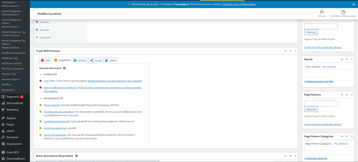
Task: Open the Forme passive assessment link
Action: [52, 105]
